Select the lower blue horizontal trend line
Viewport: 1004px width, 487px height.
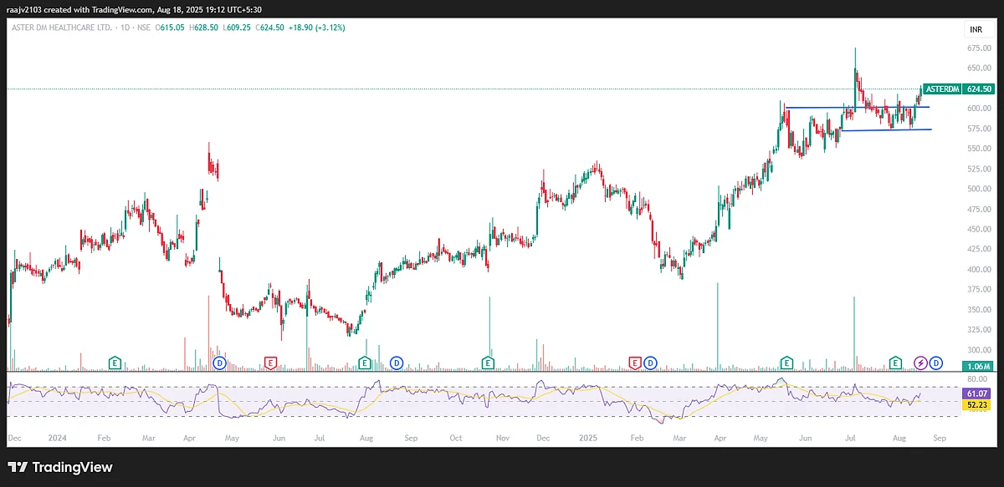(885, 129)
